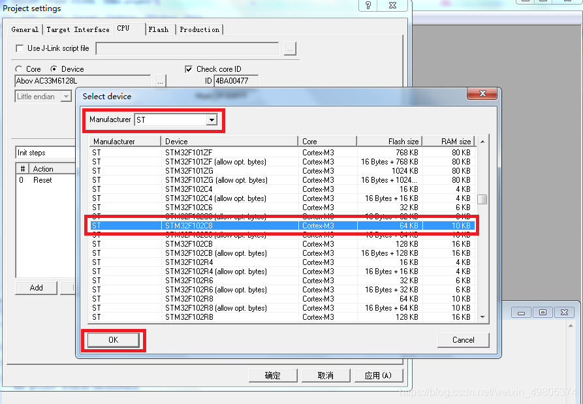Select the CPU tab
Viewport: 583px width, 404px height.
(x=129, y=29)
